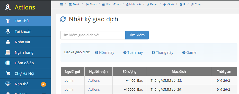Image resolution: width=239 pixels, height=94 pixels.
Task: Open Hòm đồ ảo from the sidebar
Action: point(25,63)
